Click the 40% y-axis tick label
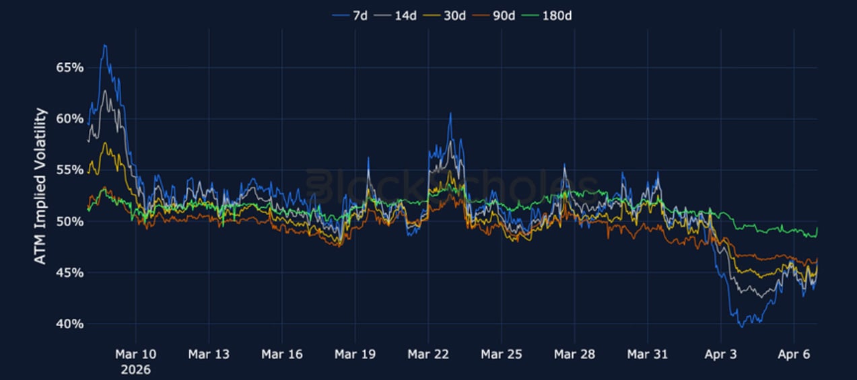This screenshot has width=857, height=380. coord(69,324)
